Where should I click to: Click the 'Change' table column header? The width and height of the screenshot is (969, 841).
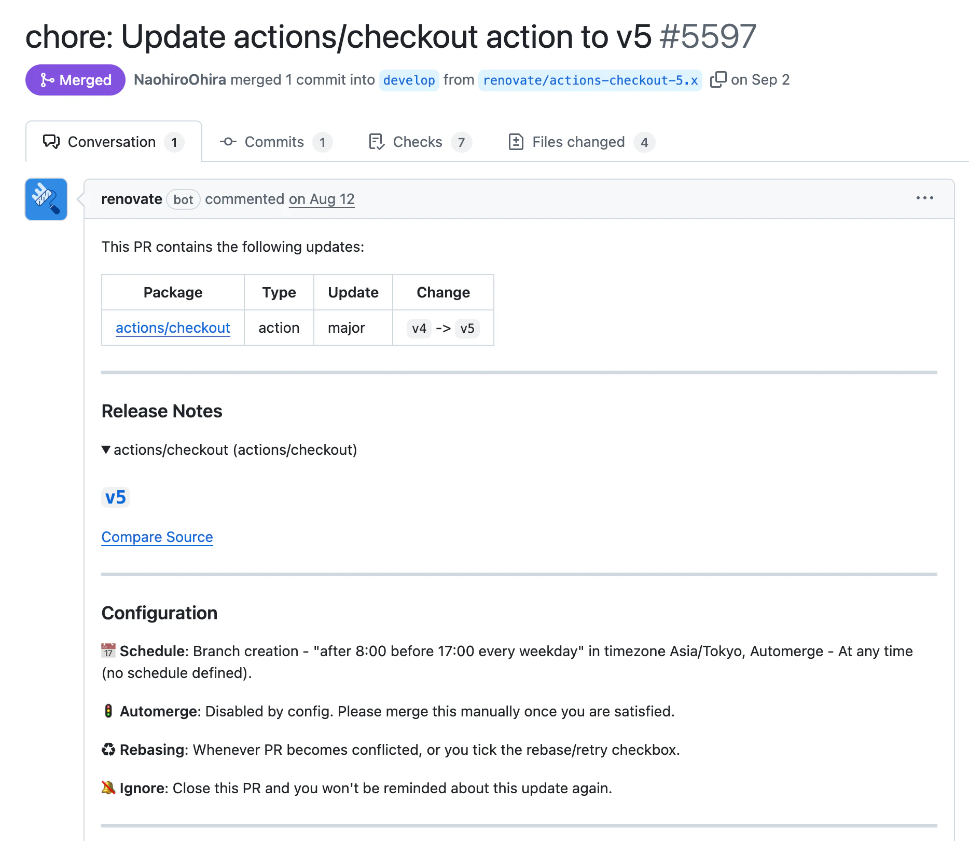[444, 292]
